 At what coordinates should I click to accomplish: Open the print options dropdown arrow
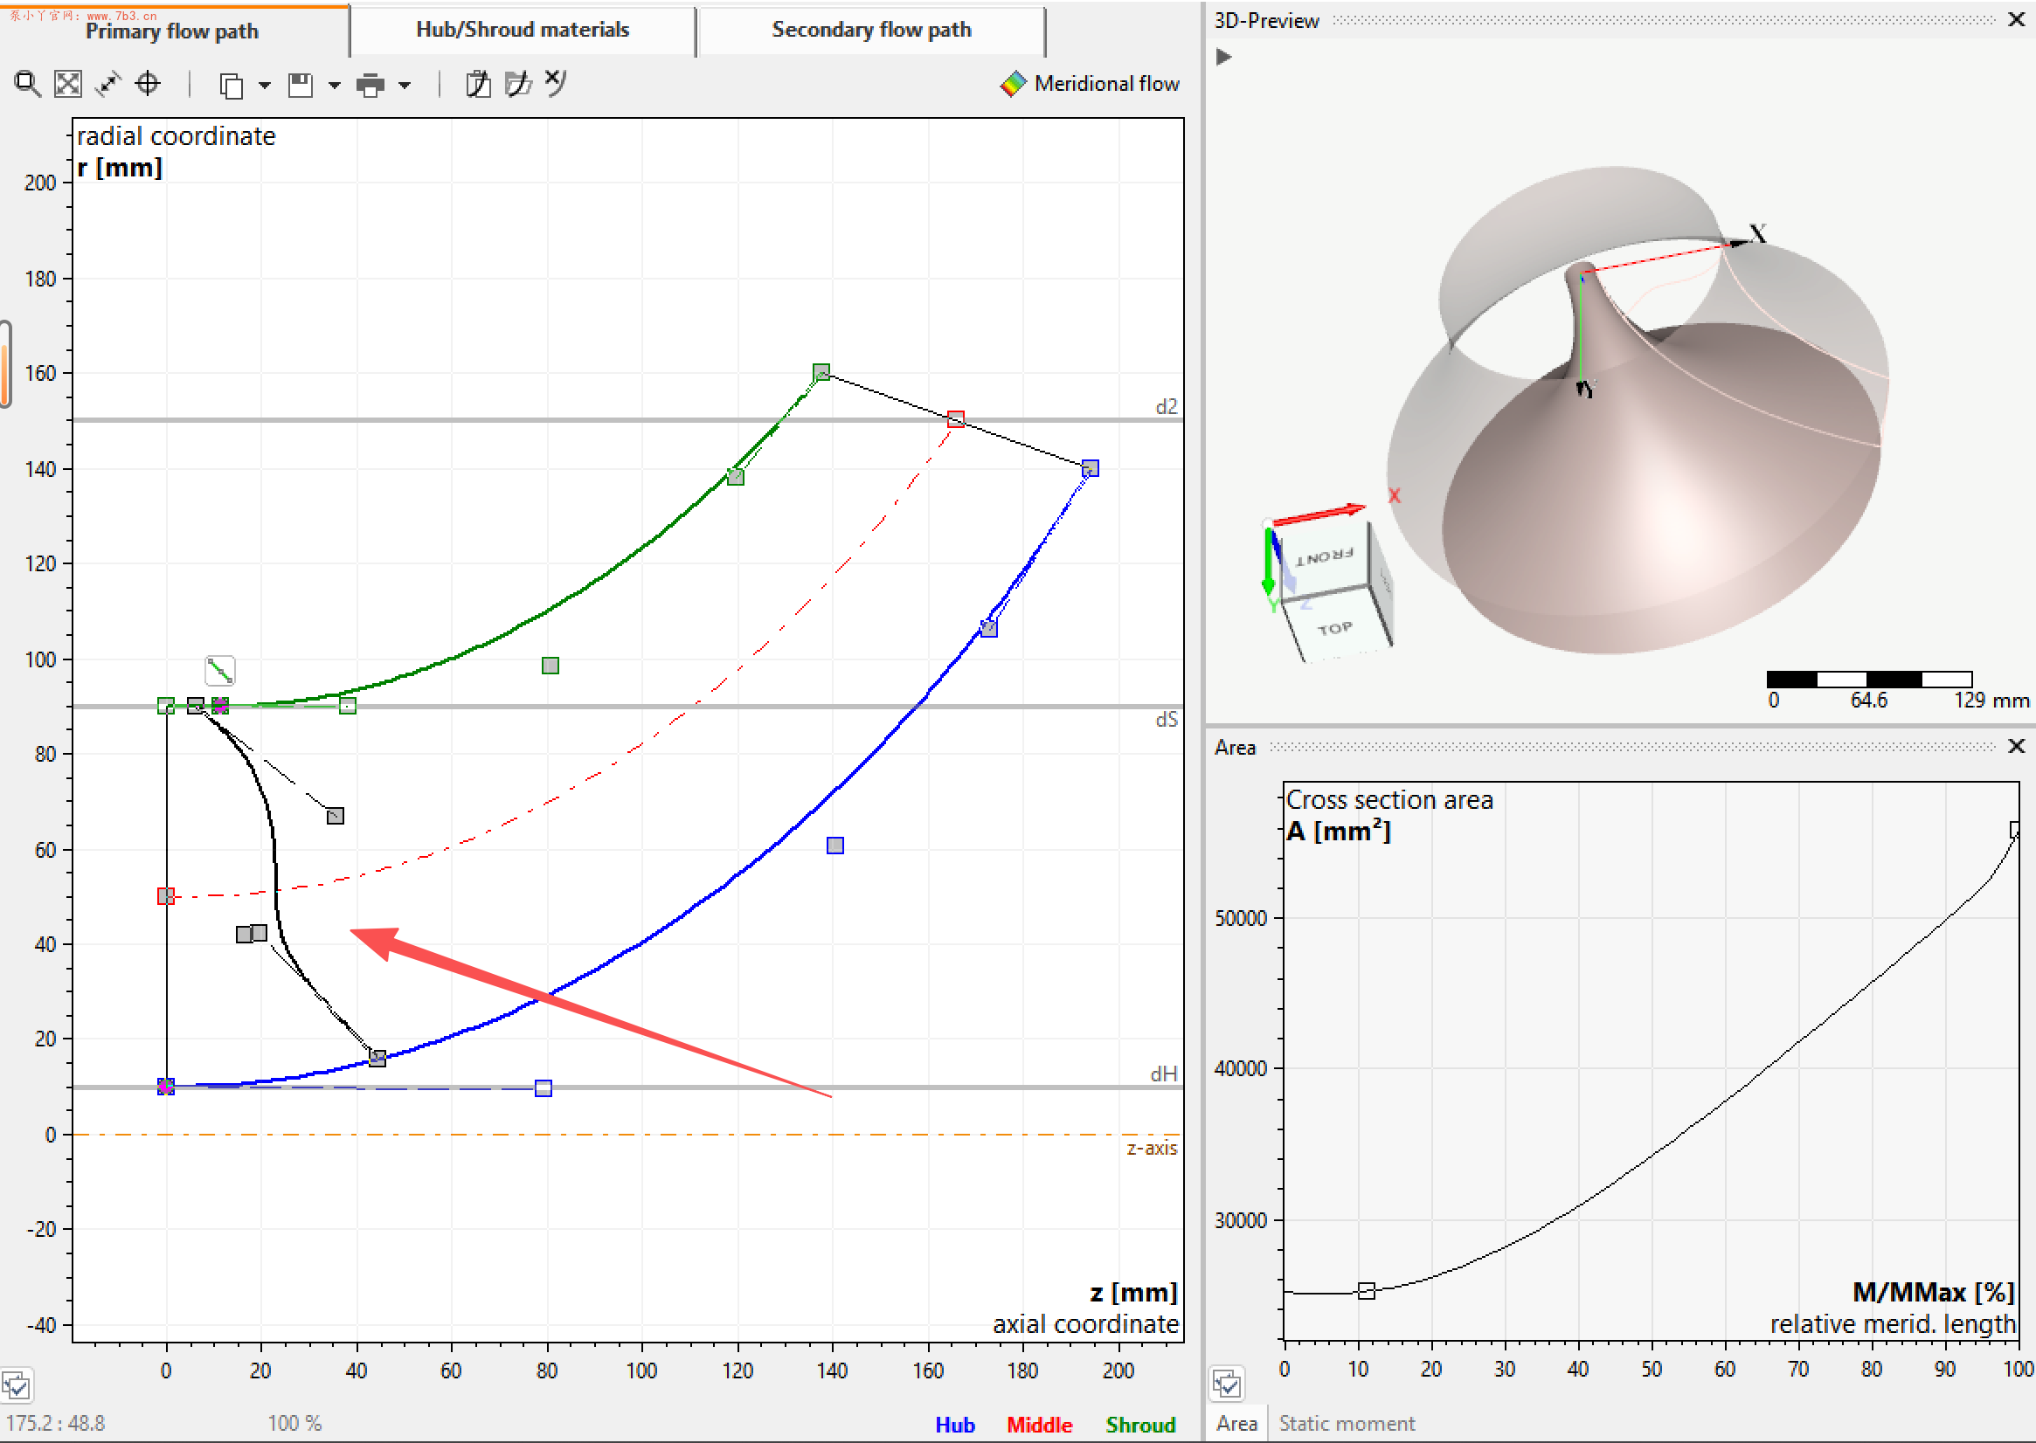(405, 86)
